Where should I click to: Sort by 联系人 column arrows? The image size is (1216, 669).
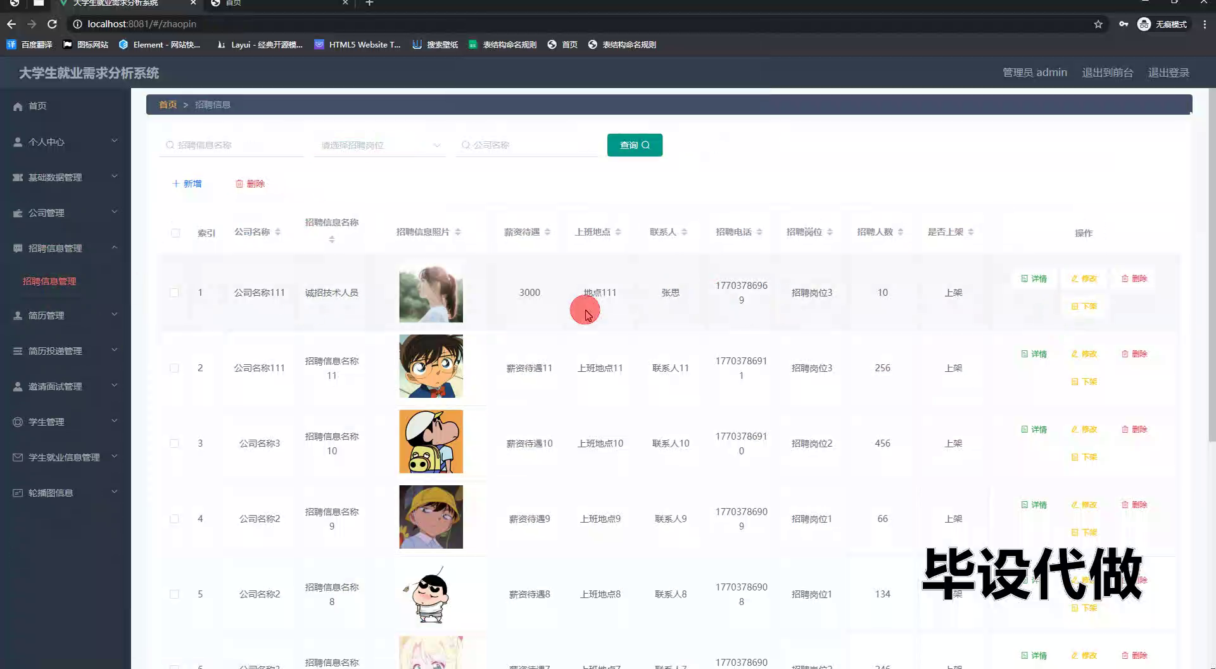685,233
